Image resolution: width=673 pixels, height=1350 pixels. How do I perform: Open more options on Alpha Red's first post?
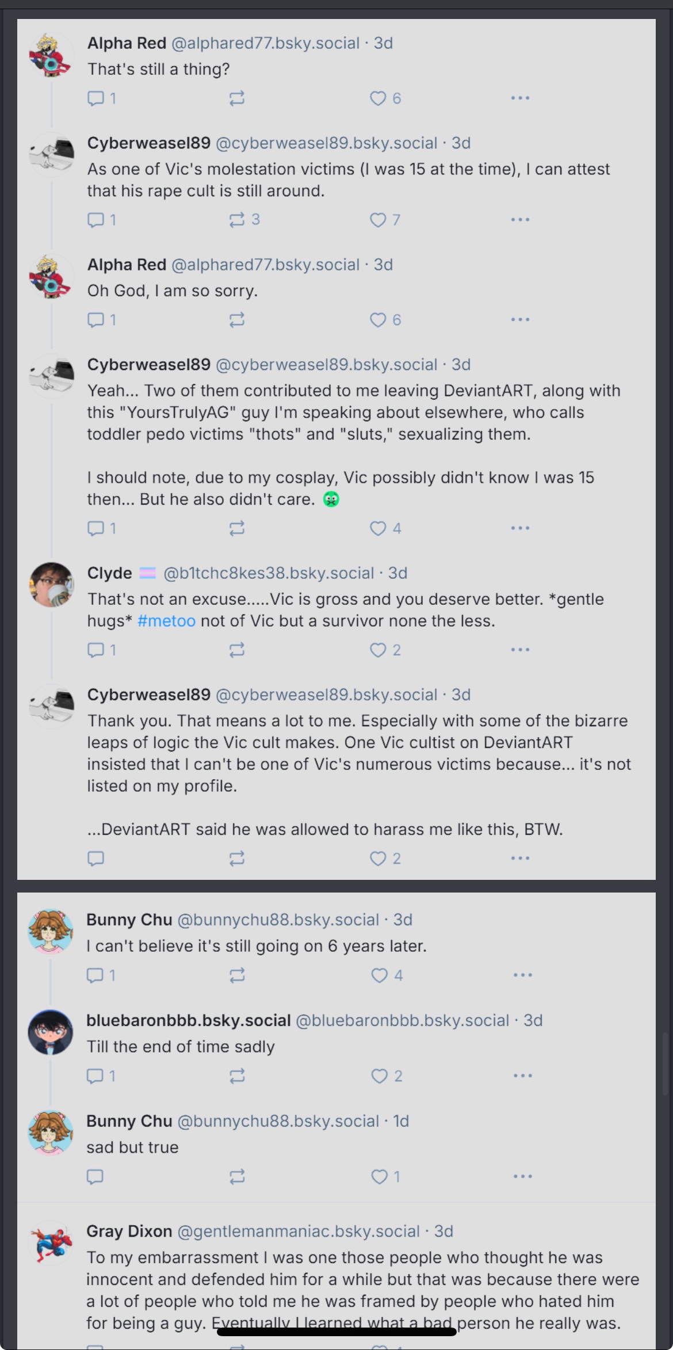[520, 98]
